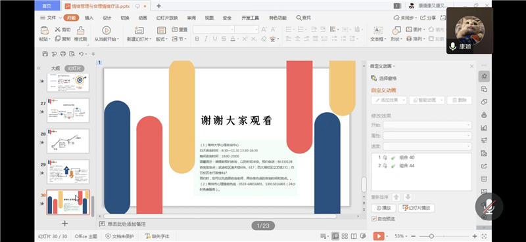Click the Add Effect (添加效果) button
526x242 pixels.
[389, 100]
